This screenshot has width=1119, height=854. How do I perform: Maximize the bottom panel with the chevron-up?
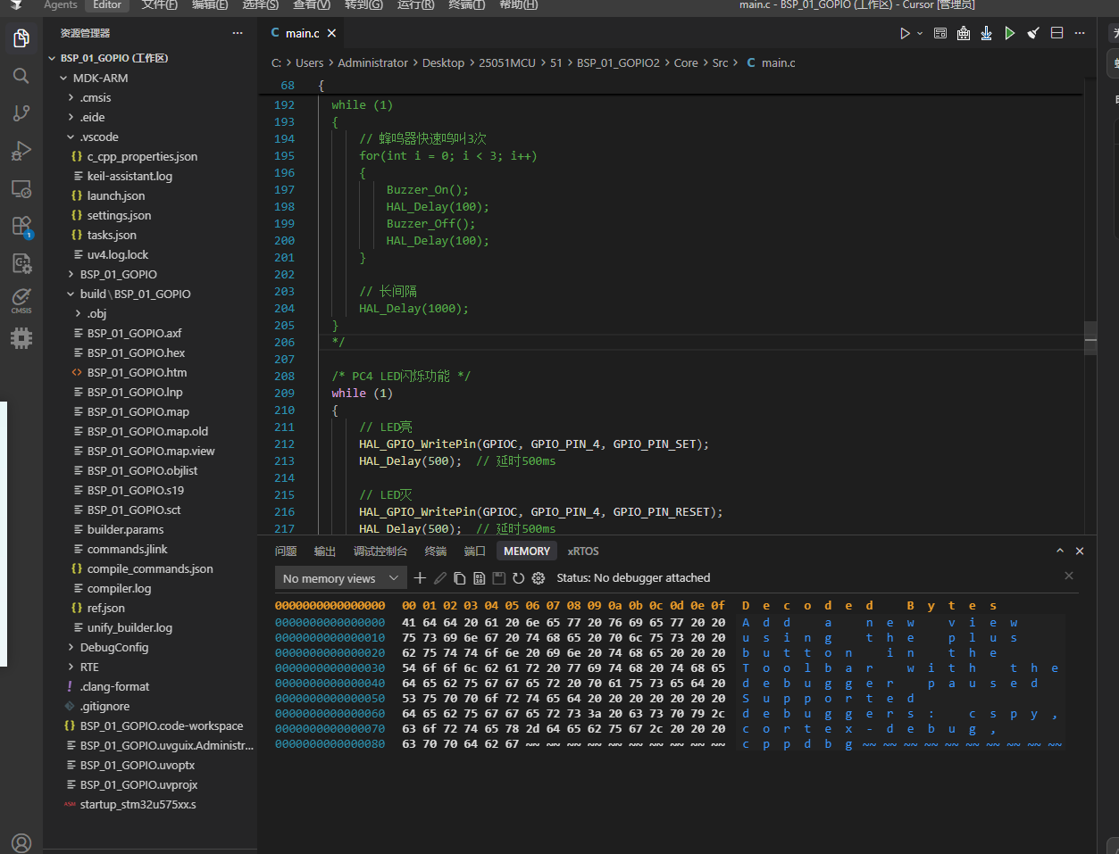[1060, 551]
